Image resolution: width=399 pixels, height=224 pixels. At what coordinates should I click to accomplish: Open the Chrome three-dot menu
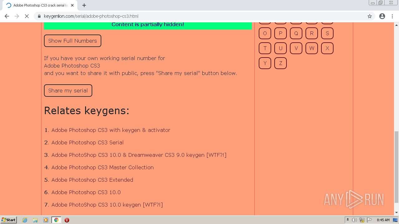392,16
